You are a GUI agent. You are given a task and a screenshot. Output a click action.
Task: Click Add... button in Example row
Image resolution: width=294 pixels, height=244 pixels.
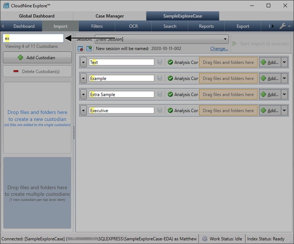(270, 78)
